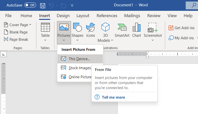
Task: Open the Undo history dropdown arrow
Action: (x=57, y=5)
